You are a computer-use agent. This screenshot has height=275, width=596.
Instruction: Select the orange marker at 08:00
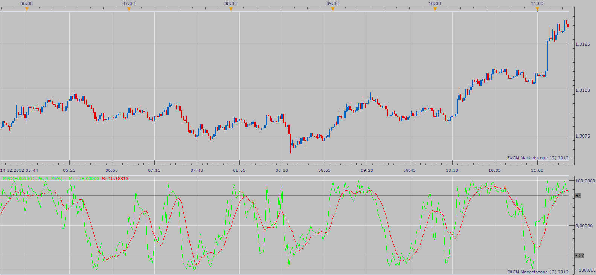click(231, 9)
